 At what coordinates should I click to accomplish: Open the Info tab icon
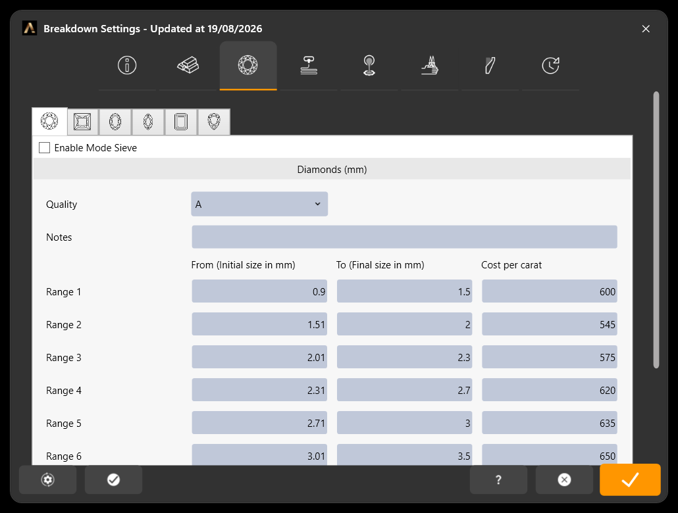pyautogui.click(x=127, y=66)
